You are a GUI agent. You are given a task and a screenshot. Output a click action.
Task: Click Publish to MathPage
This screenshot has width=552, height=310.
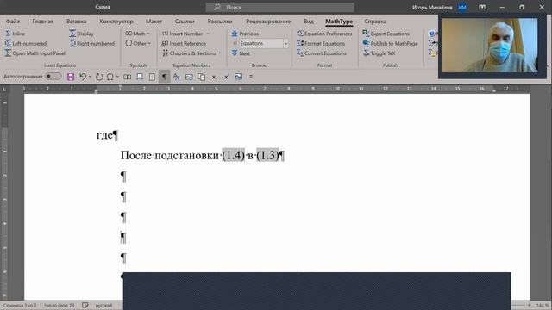390,44
